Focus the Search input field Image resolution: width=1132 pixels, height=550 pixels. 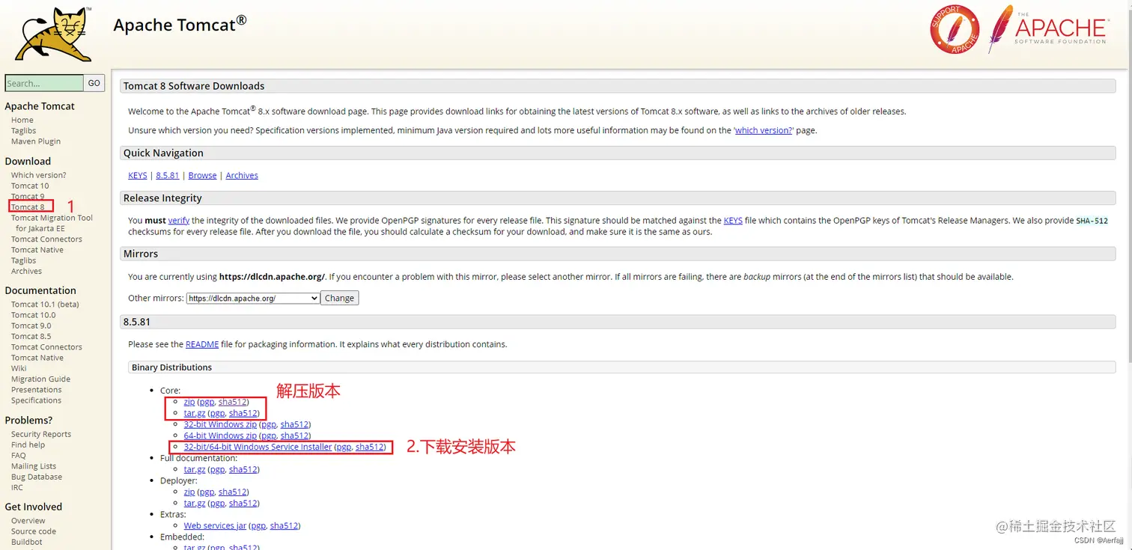pos(44,83)
